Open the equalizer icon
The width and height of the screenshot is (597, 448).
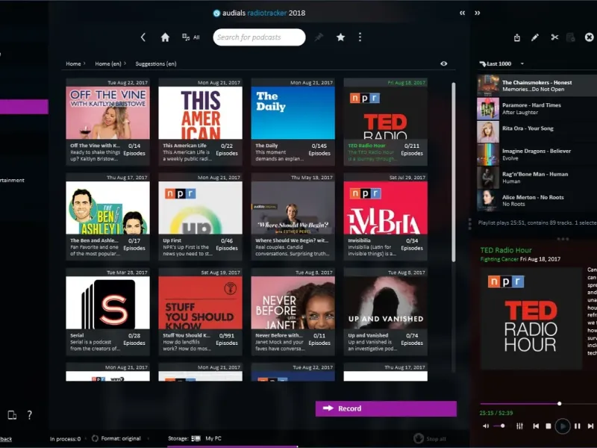coord(519,426)
